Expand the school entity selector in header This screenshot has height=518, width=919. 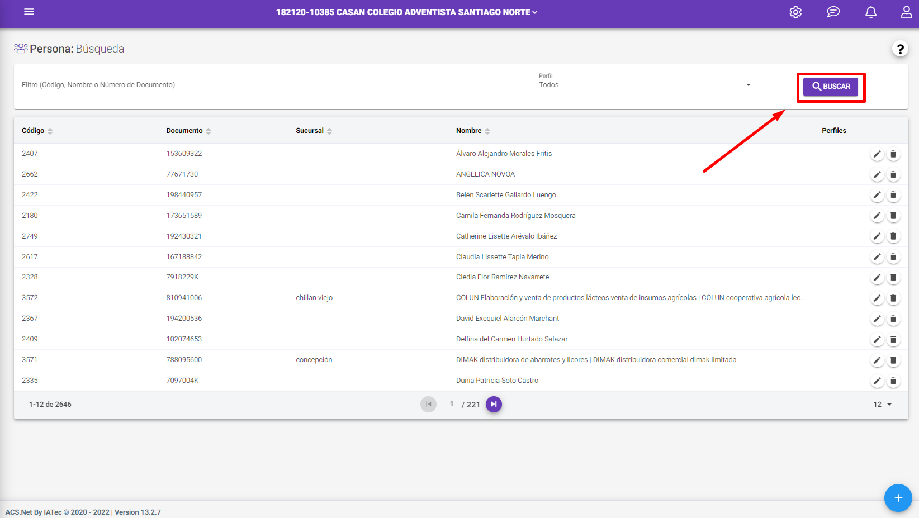pos(406,12)
